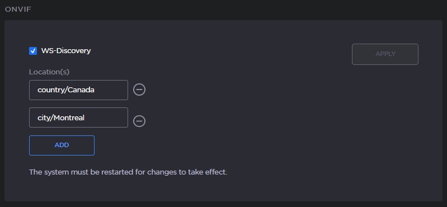Screen dimensions: 447x207
Task: Focus the city/Montreal location field
Action: point(78,117)
